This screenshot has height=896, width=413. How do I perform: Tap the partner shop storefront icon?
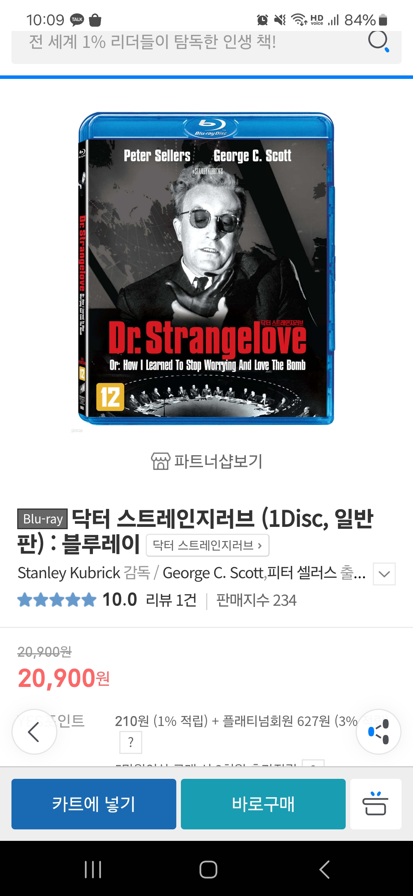pyautogui.click(x=161, y=461)
